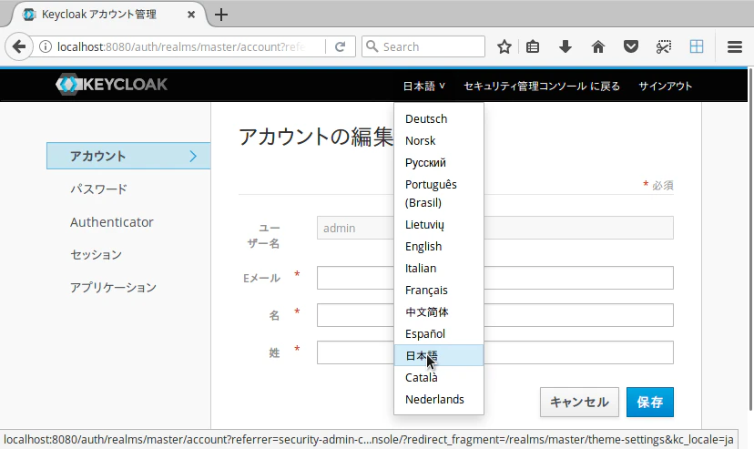Select Italian from language list
This screenshot has height=449, width=754.
click(x=439, y=269)
